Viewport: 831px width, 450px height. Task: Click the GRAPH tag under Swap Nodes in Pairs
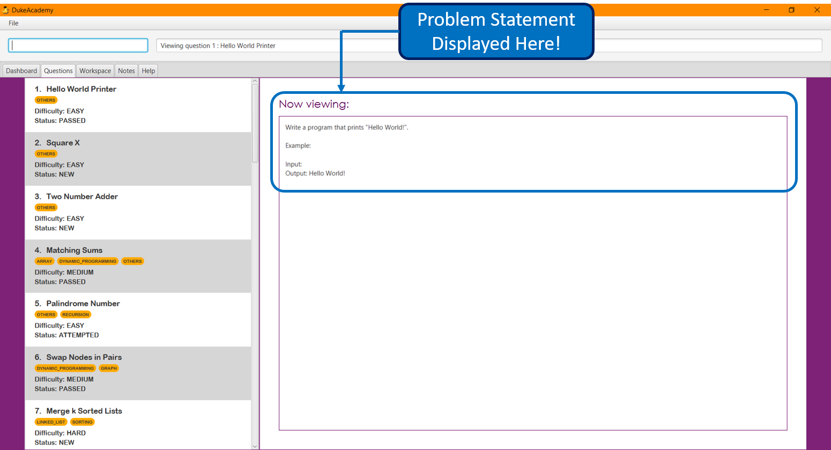coord(109,368)
